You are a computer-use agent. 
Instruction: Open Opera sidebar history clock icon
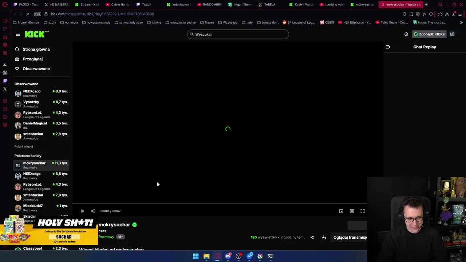click(x=5, y=109)
